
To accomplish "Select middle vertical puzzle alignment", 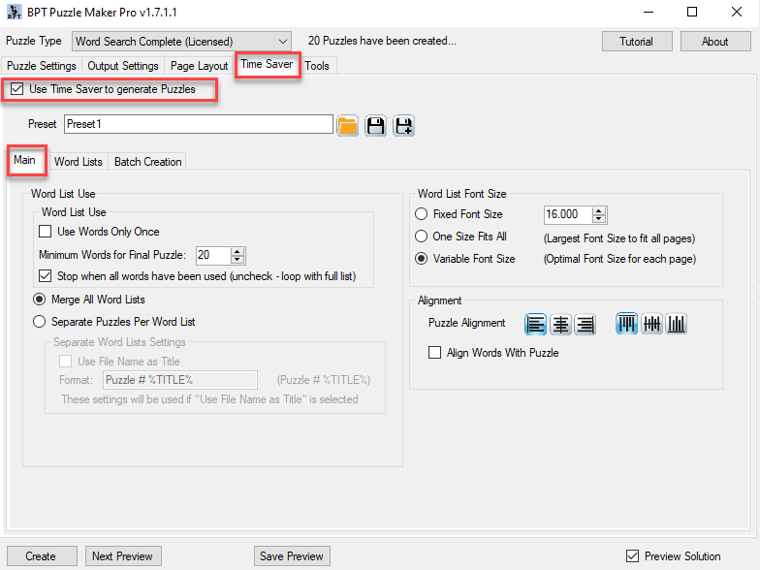I will [x=652, y=325].
